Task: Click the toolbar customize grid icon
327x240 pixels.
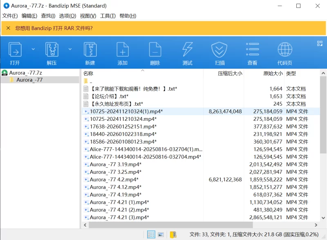Action: [320, 43]
